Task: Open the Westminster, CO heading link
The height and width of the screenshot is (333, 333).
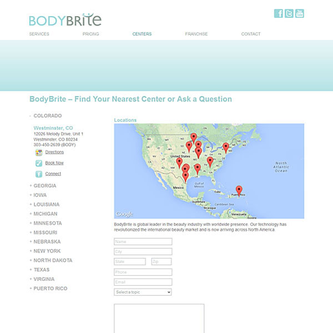Action: coord(53,128)
